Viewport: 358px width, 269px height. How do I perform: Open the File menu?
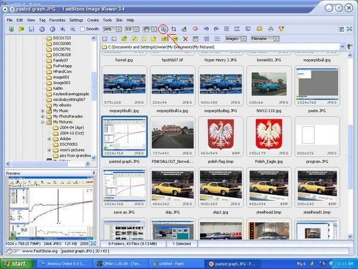[x=10, y=20]
